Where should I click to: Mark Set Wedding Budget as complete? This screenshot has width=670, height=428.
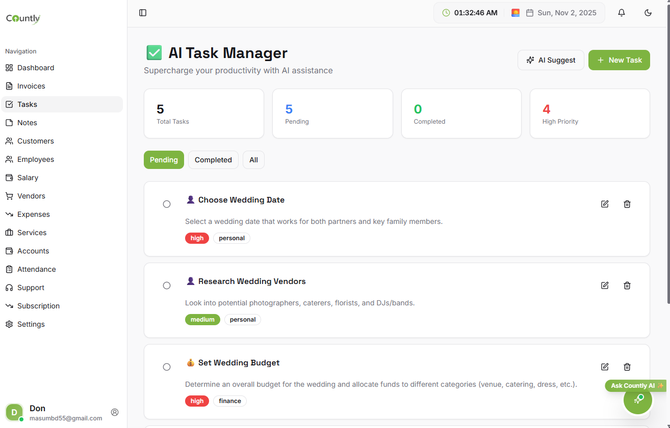point(167,367)
